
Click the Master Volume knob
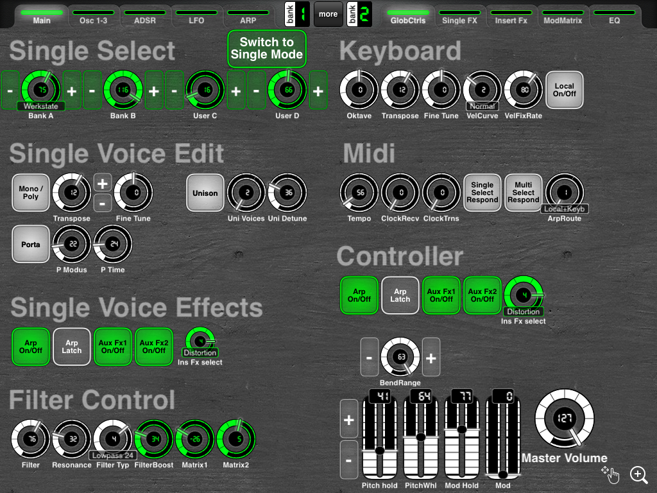(x=565, y=418)
